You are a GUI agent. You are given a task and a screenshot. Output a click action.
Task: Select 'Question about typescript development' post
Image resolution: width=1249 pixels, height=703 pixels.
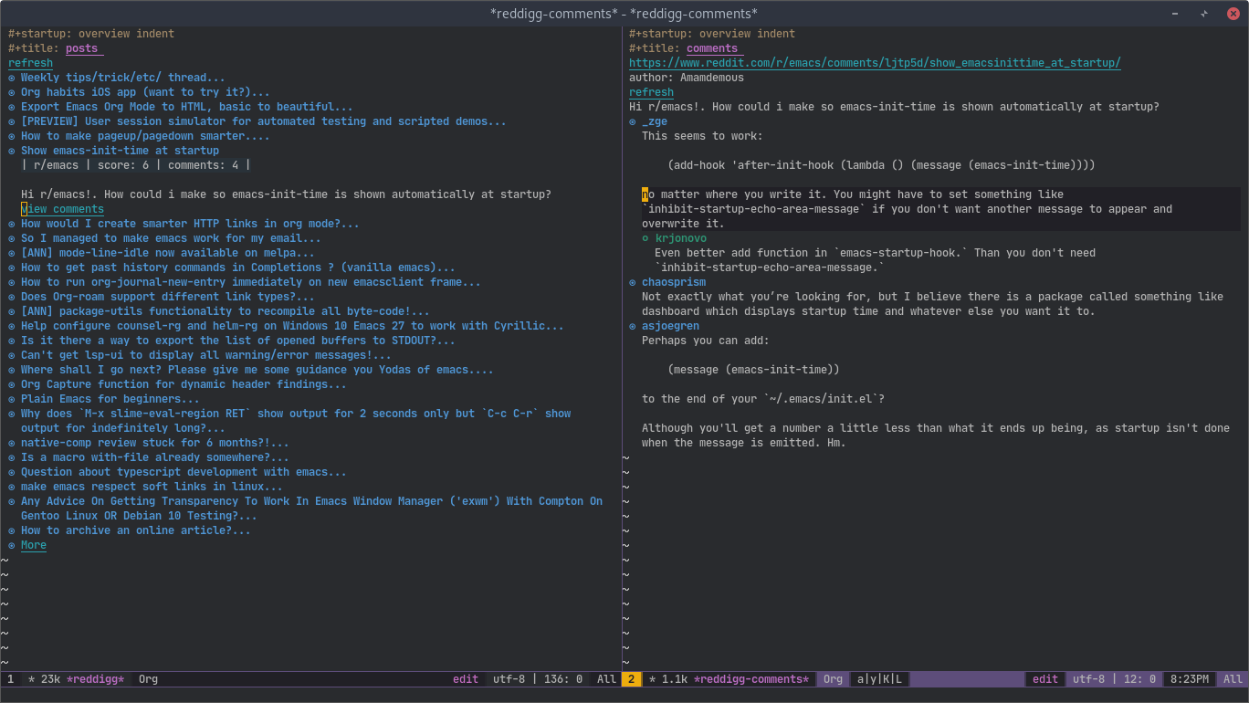coord(184,472)
